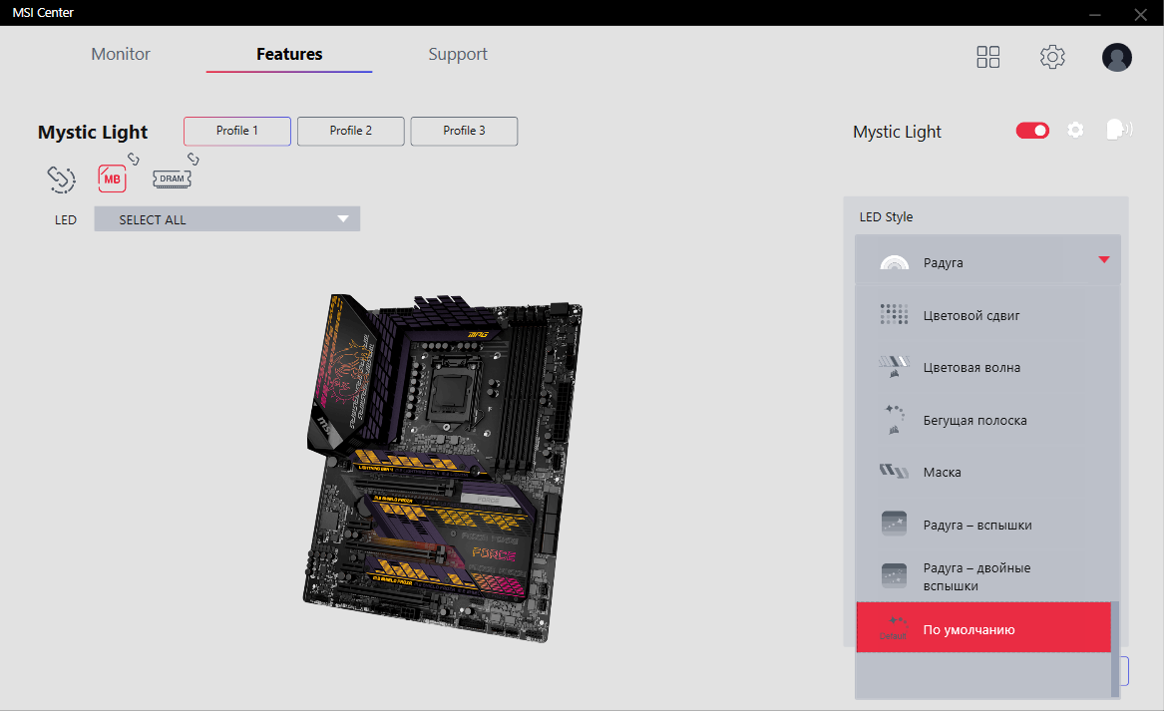Select Profile 3 button
This screenshot has width=1164, height=711.
(464, 131)
